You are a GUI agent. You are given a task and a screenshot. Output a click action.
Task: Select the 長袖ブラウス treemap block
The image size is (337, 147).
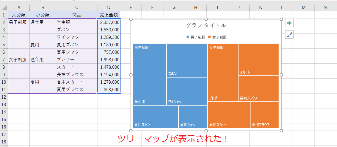258,89
